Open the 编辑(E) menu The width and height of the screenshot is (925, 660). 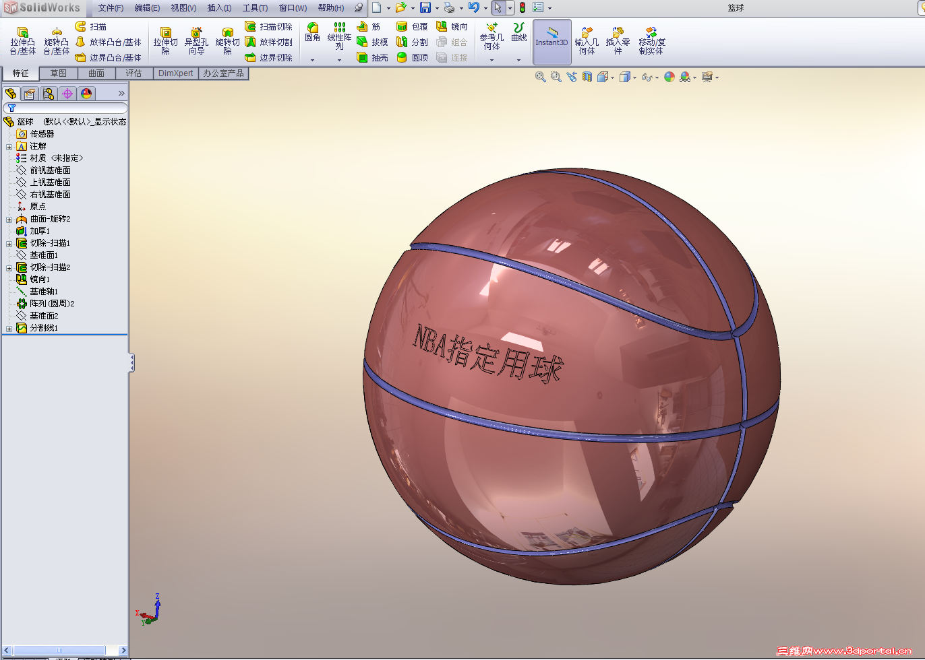click(x=147, y=7)
